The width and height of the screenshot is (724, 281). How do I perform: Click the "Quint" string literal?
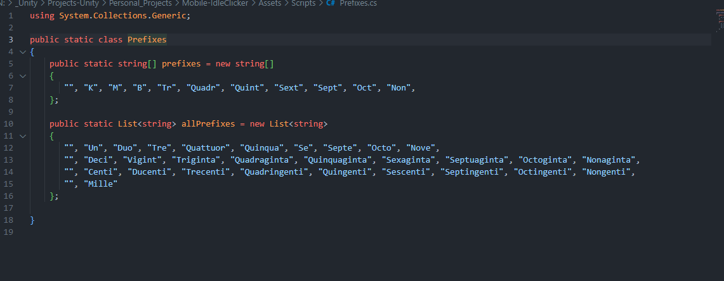247,88
